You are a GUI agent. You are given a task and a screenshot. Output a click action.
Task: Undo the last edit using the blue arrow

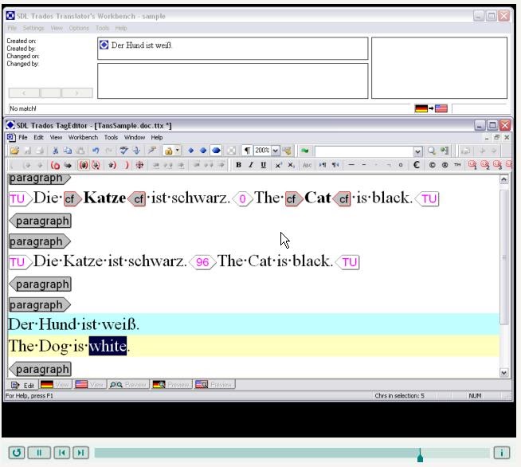pyautogui.click(x=96, y=151)
